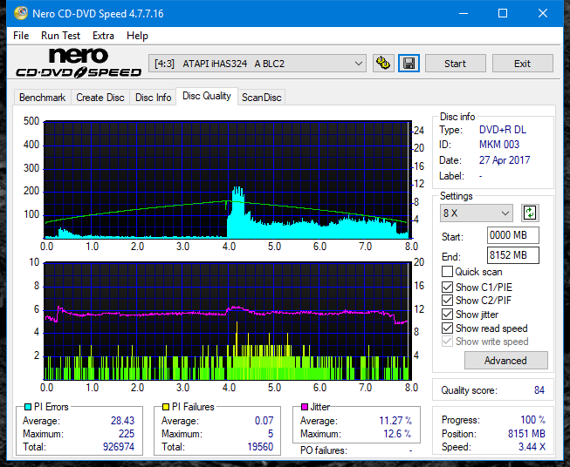Screen dimensions: 570x467
Task: Click the disc ID MKM 003
Action: coord(499,145)
